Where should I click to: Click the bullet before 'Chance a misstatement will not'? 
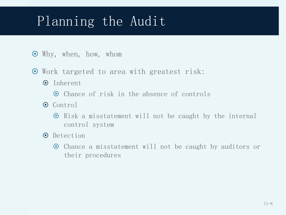point(56,146)
